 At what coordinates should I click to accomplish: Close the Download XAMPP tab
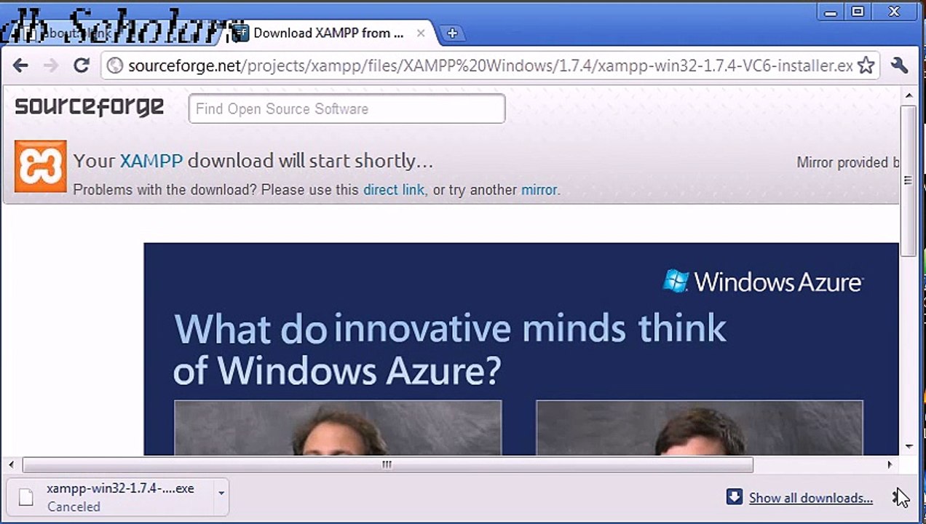[x=421, y=33]
